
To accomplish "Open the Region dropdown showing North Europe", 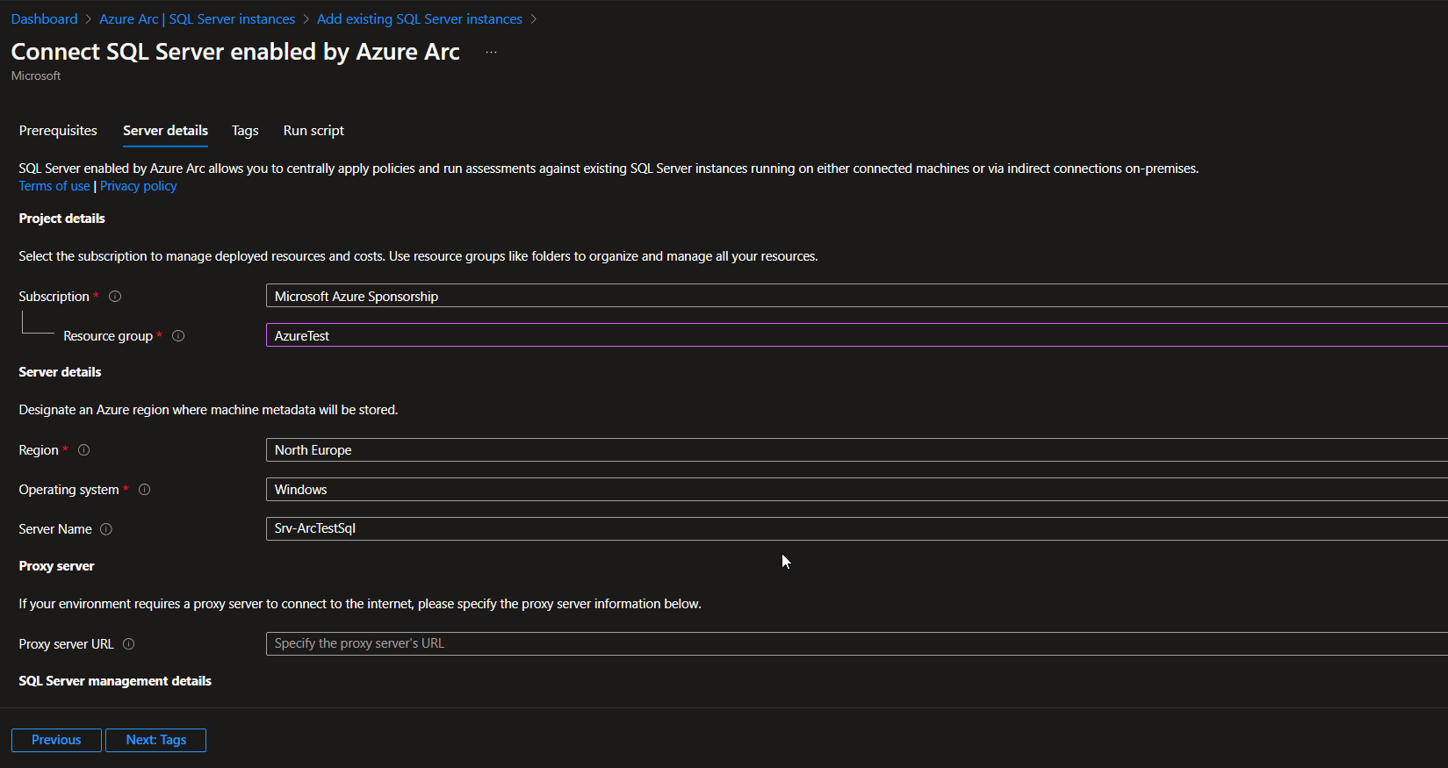I will [x=856, y=450].
